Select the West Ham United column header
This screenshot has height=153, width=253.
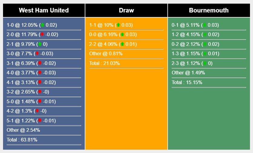[x=44, y=10]
